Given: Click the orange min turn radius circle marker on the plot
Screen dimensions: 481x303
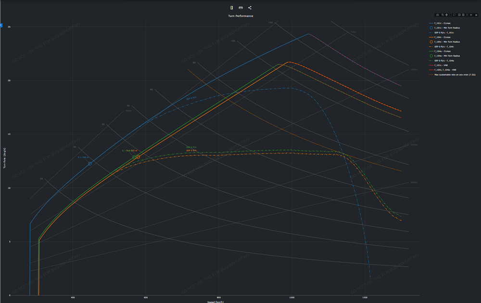Looking at the screenshot, I should [x=138, y=157].
